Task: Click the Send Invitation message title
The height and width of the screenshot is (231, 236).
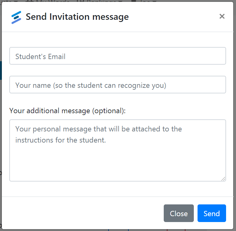Action: (x=77, y=17)
